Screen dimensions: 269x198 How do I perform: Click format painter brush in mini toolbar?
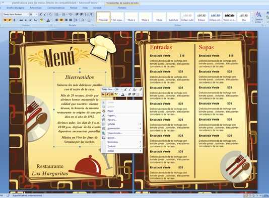coord(141,89)
